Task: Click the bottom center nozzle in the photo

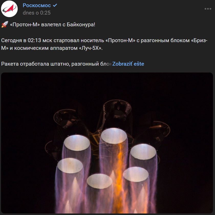Action: 100,181
